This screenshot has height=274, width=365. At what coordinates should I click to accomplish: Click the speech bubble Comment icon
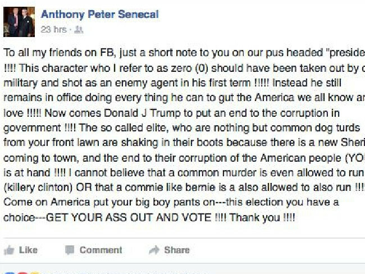70,250
